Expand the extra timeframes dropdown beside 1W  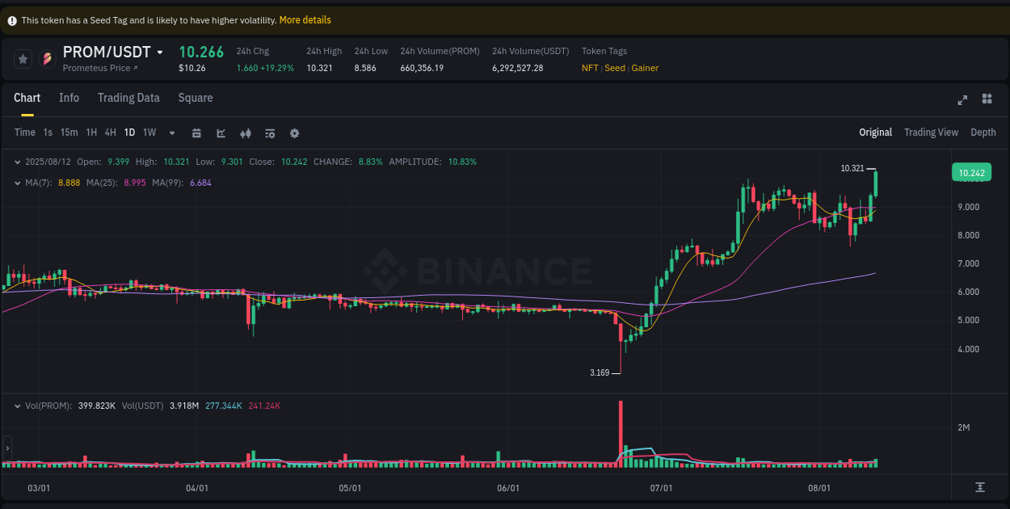[x=170, y=133]
